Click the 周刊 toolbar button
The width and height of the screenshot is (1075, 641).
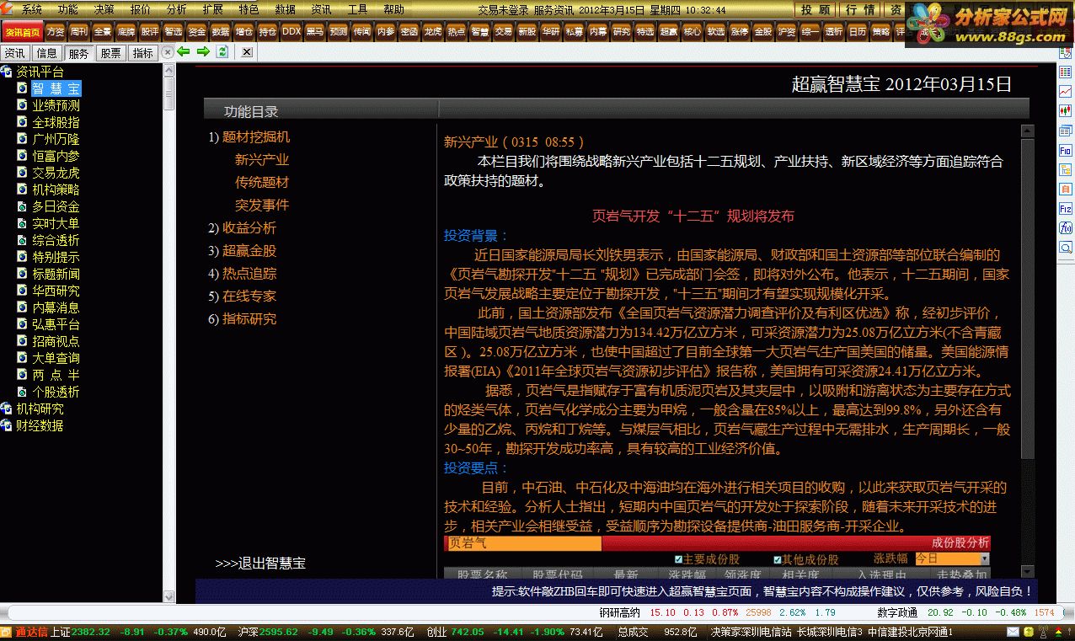pyautogui.click(x=78, y=31)
